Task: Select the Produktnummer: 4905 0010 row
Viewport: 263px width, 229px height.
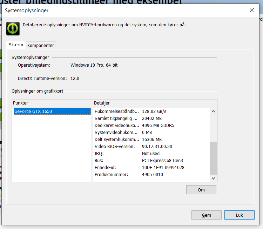Action: click(151, 175)
